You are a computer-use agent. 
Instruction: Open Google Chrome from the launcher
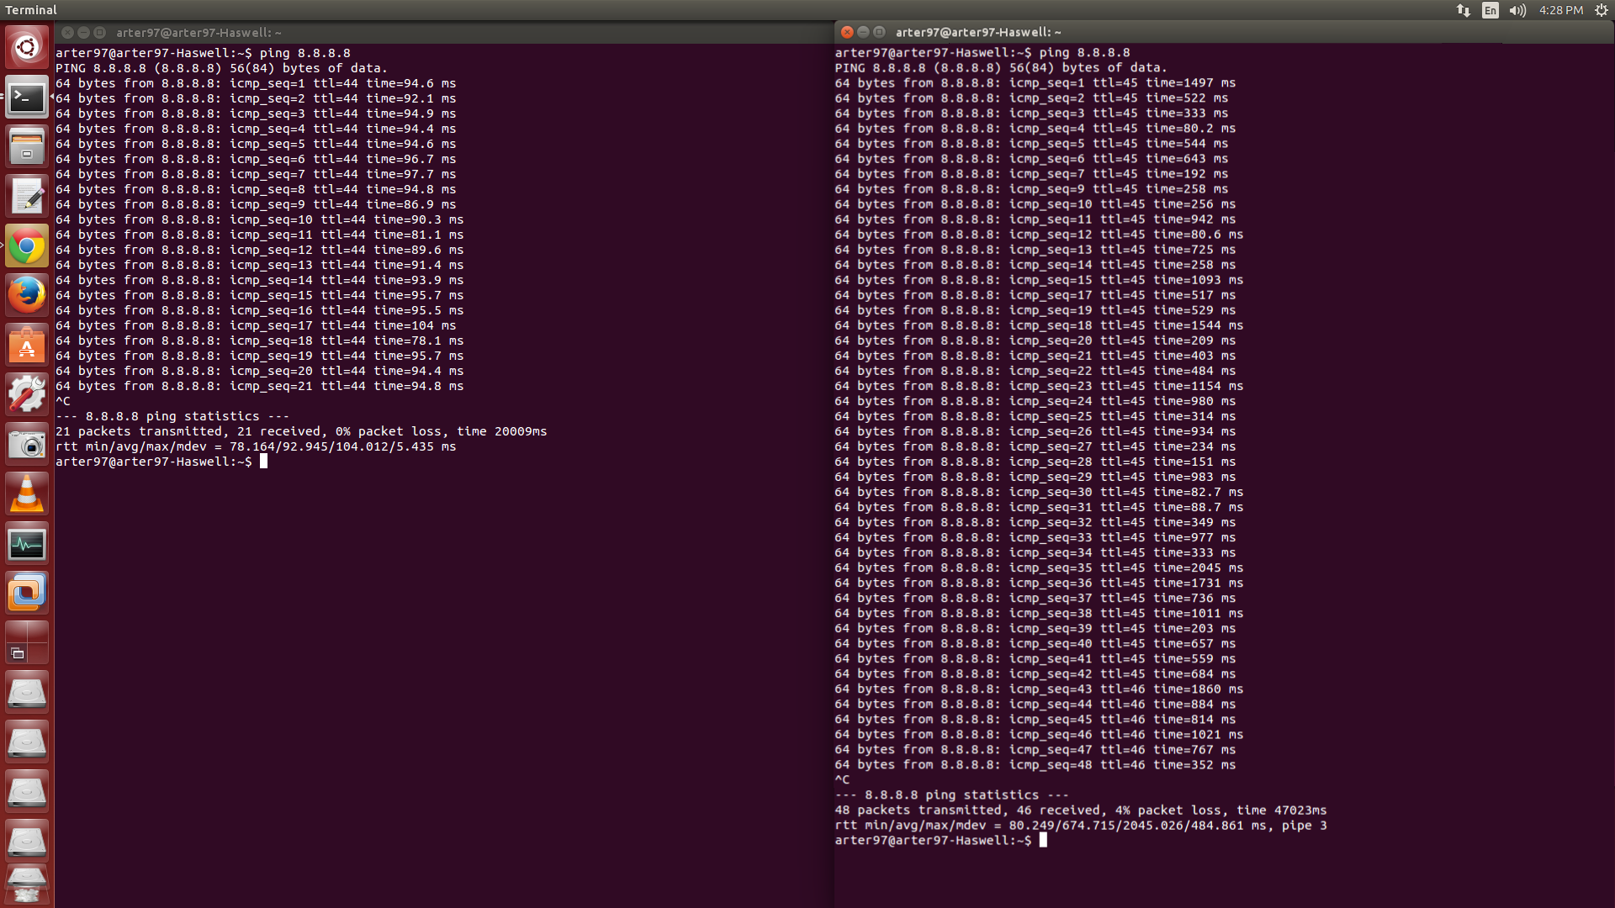pos(27,246)
